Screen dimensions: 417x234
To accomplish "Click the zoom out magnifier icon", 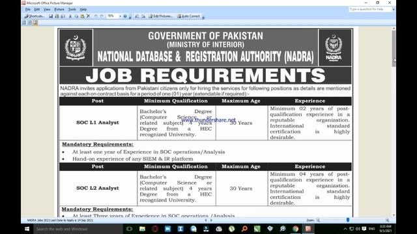I will pyautogui.click(x=318, y=220).
